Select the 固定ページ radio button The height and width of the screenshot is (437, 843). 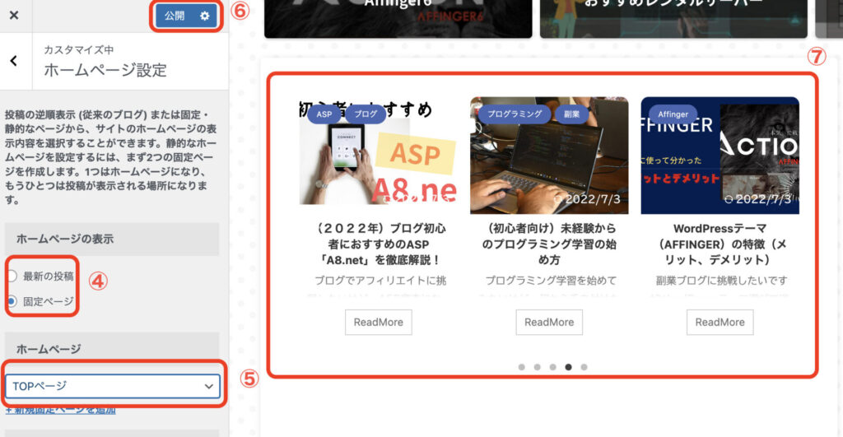pos(12,301)
